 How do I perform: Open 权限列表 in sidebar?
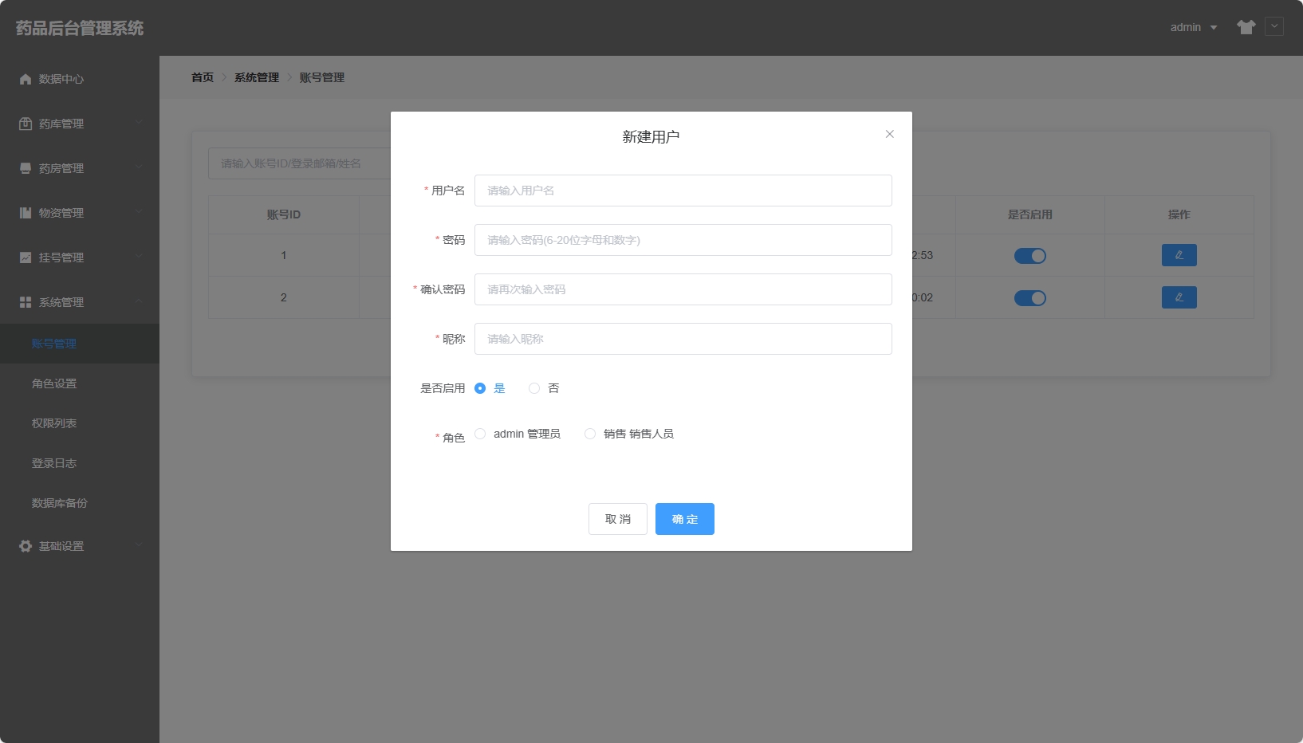coord(80,423)
